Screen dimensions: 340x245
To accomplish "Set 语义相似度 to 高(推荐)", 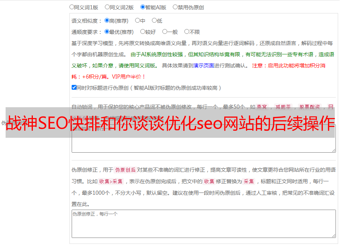I will coord(107,20).
